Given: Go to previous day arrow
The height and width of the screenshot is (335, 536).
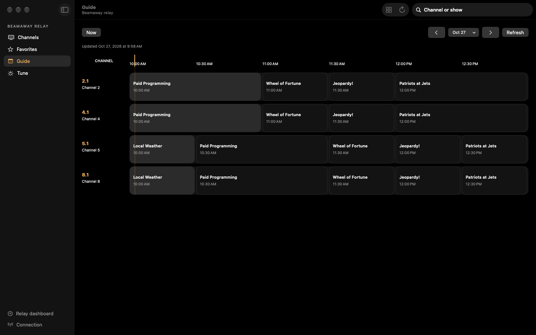Looking at the screenshot, I should [x=436, y=32].
